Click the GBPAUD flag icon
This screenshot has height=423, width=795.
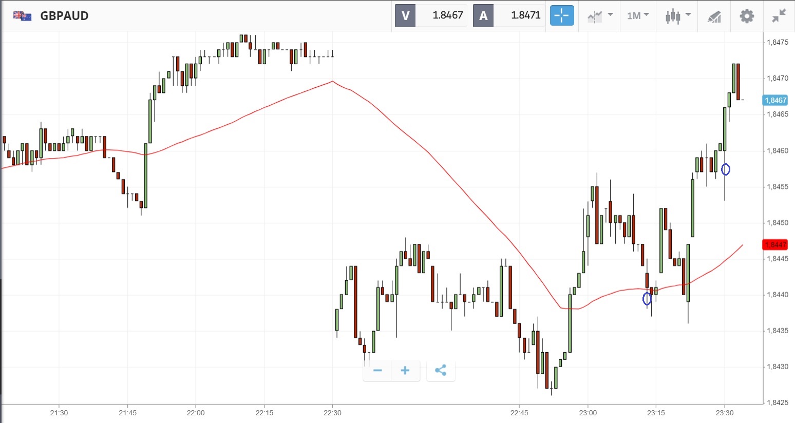click(23, 16)
